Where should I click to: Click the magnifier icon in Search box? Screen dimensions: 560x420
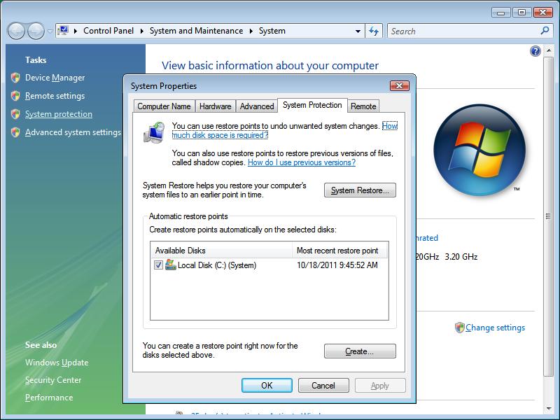point(545,31)
